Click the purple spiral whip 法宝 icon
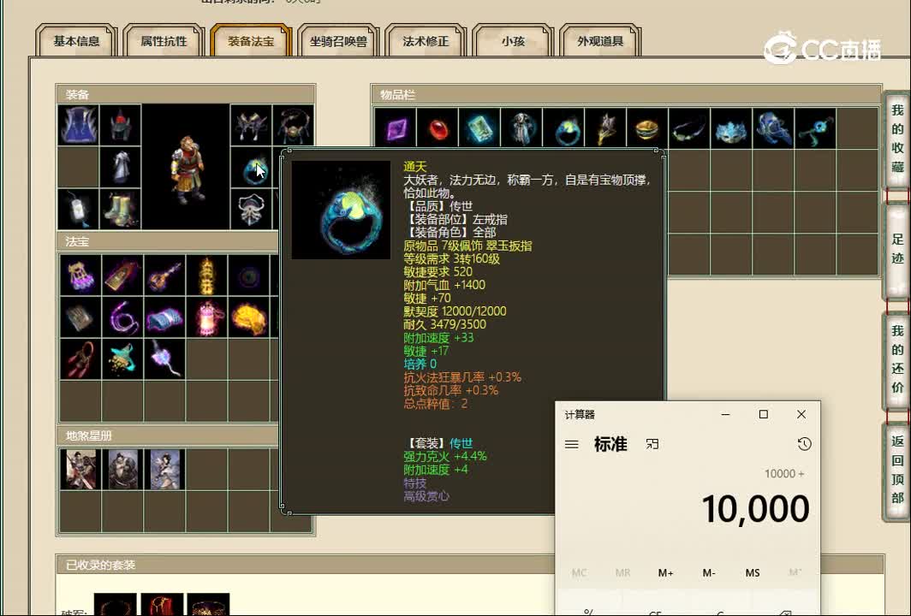911x616 pixels. pyautogui.click(x=122, y=317)
